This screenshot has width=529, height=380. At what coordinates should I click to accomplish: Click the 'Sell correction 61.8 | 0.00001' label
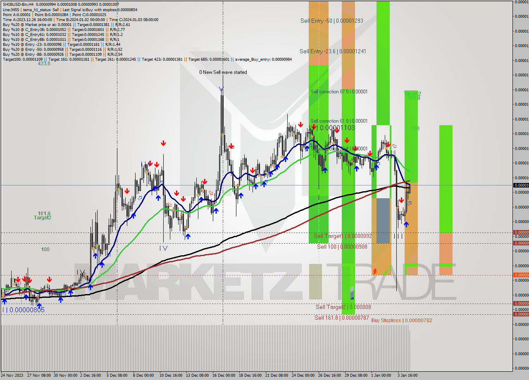(x=339, y=121)
